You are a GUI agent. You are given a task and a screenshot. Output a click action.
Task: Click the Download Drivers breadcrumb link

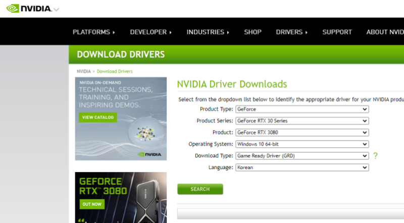click(x=115, y=71)
